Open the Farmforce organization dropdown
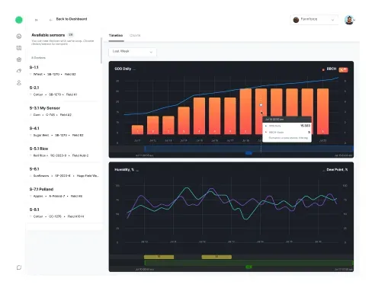 coord(314,20)
